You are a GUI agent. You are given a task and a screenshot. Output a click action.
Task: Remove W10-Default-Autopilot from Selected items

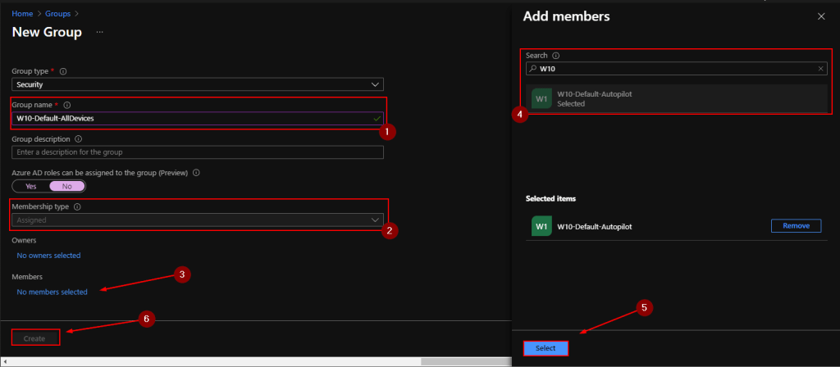[796, 226]
